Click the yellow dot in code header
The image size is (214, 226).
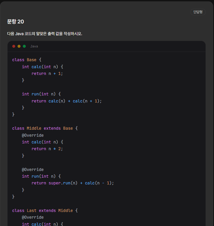(19, 46)
